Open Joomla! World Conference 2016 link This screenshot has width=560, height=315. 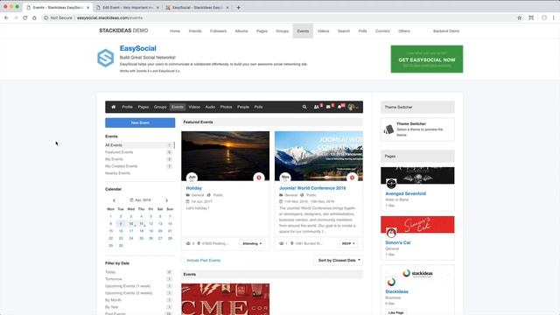312,188
